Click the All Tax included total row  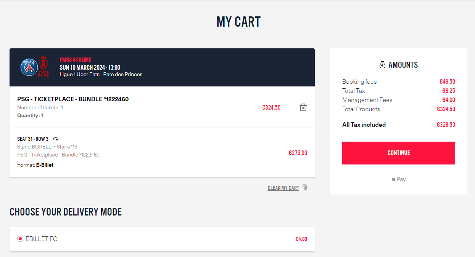click(399, 125)
